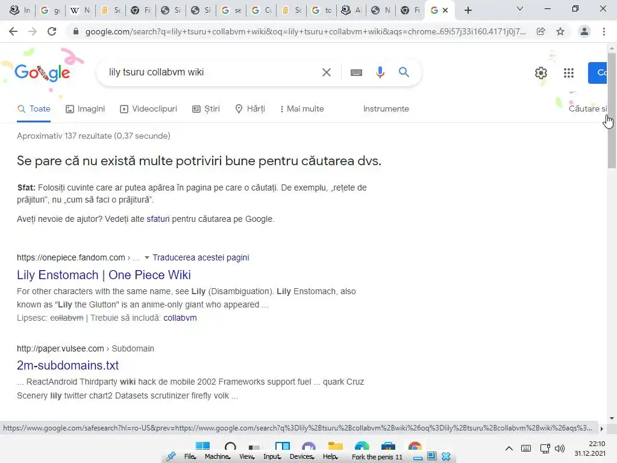Expand the onepiece.fandom.com result arrow

click(147, 257)
